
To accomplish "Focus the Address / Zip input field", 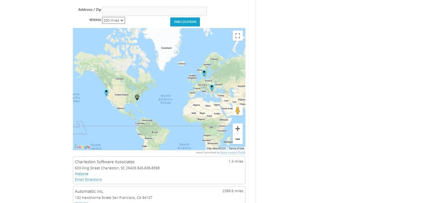I will (x=154, y=11).
